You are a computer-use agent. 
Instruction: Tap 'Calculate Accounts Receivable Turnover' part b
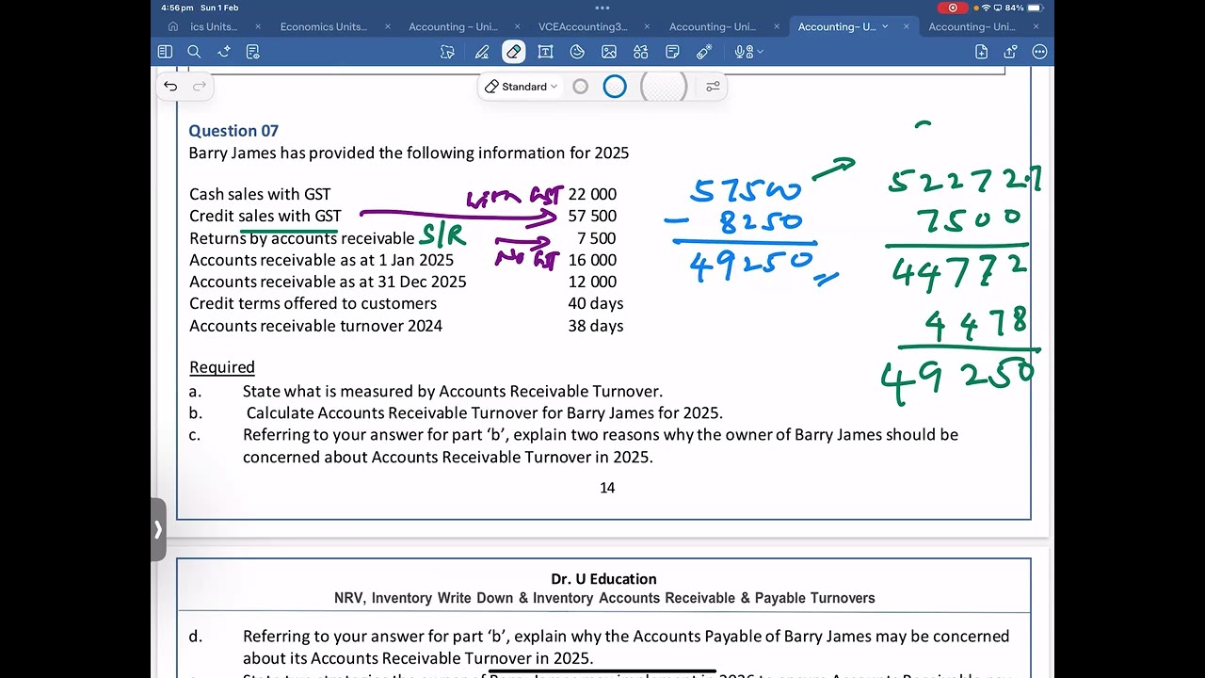[x=485, y=412]
